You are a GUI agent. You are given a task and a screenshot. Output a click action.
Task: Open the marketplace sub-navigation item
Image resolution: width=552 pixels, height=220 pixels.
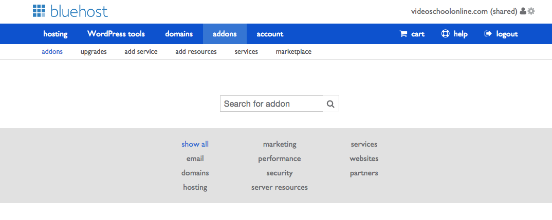point(293,52)
